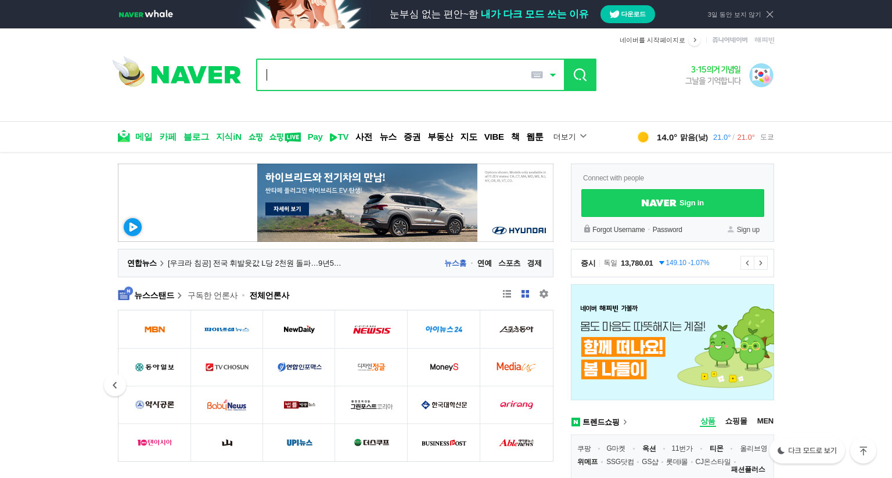Click the NAVER Sign in button
The width and height of the screenshot is (892, 478).
coord(672,203)
